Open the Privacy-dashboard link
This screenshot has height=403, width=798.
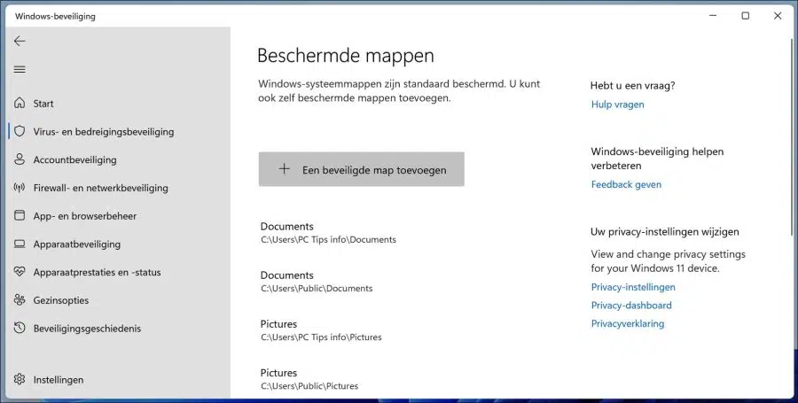coord(631,306)
